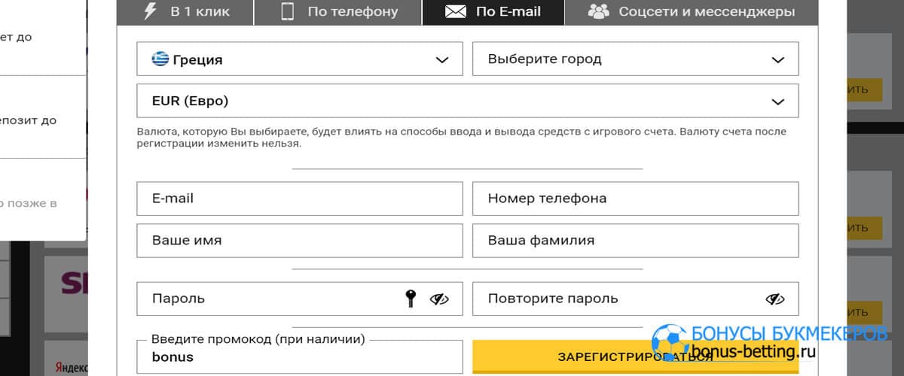Focus the 'Номер телефона' field
This screenshot has width=904, height=376.
635,199
